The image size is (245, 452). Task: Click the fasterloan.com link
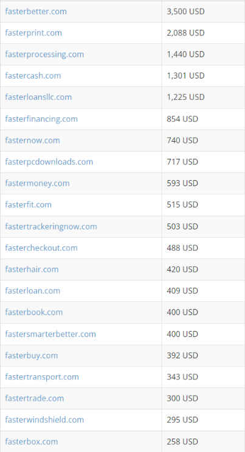tap(33, 291)
